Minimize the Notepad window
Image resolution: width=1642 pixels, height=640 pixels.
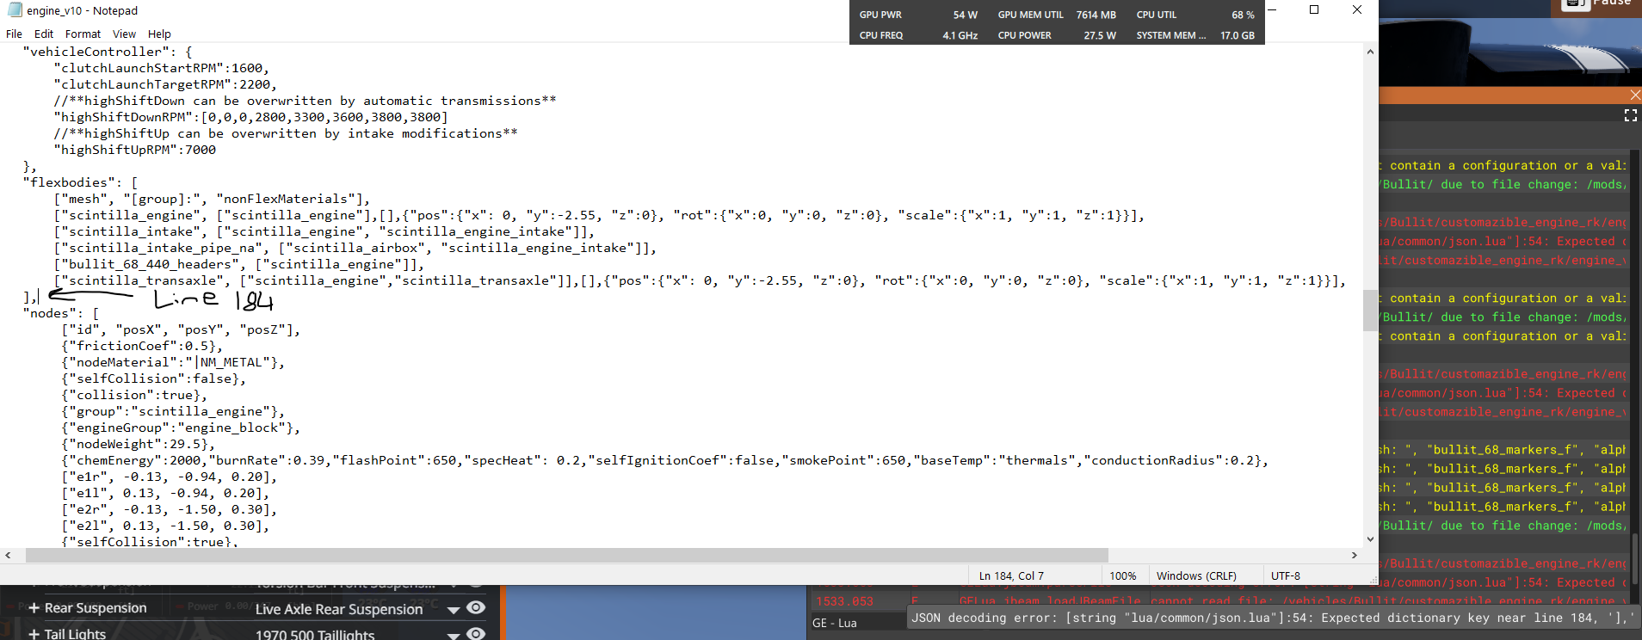(x=1272, y=10)
